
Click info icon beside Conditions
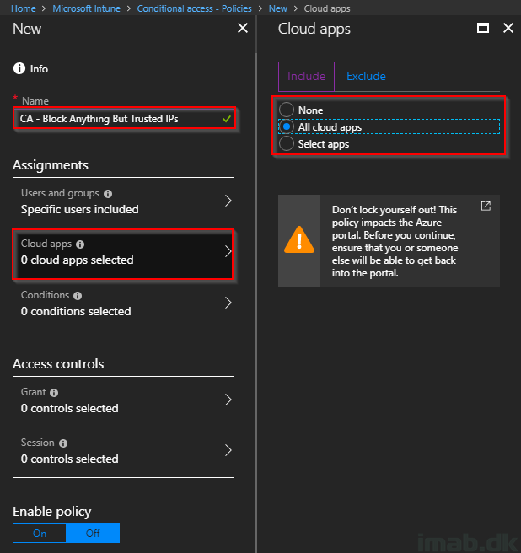point(78,296)
